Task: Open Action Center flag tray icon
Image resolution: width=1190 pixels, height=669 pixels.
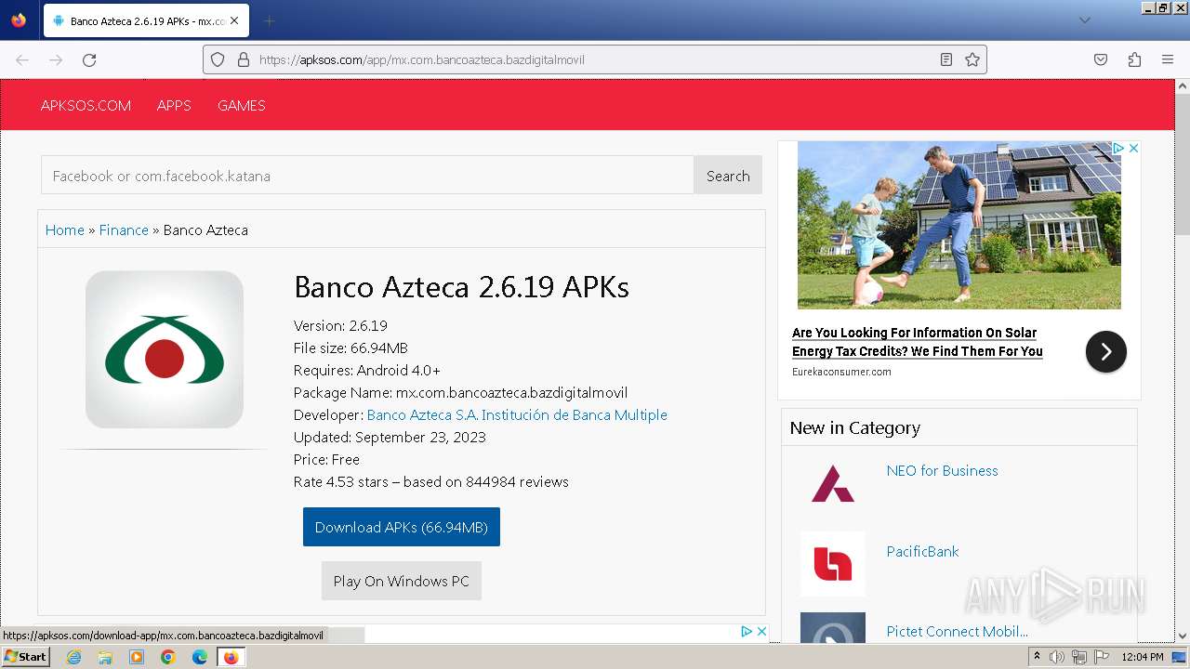Action: pos(1102,657)
